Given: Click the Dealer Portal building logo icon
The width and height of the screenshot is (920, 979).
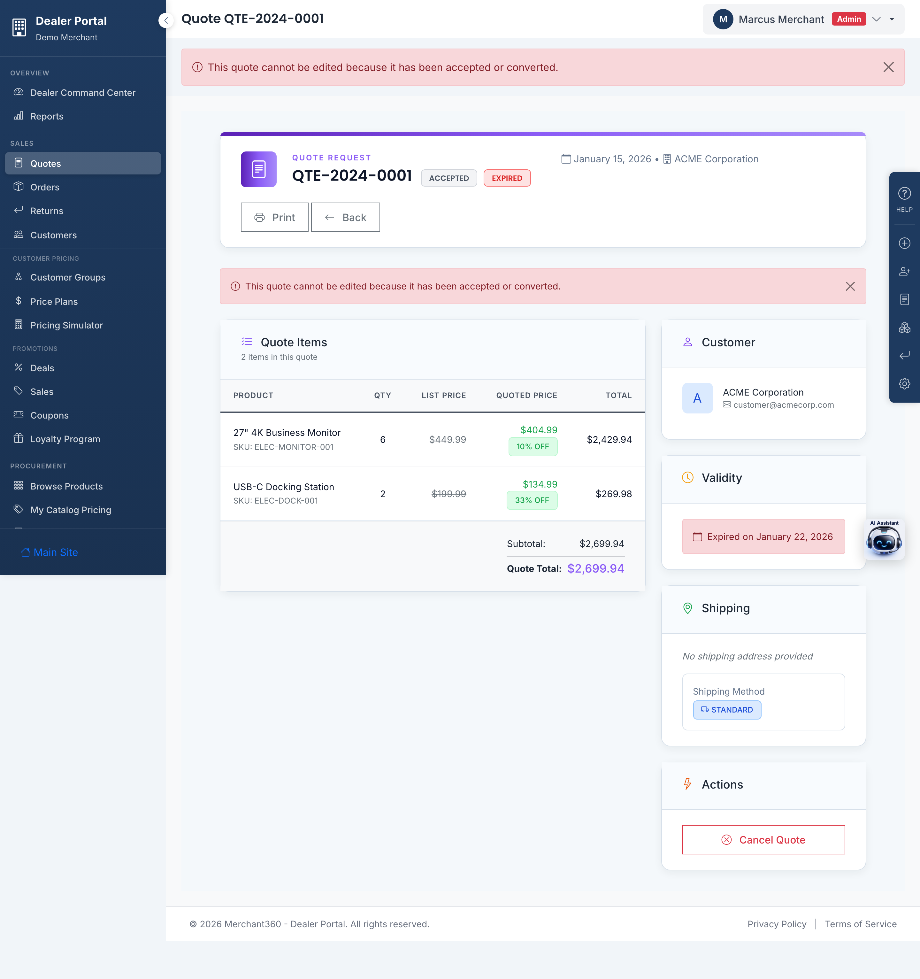Looking at the screenshot, I should point(19,27).
